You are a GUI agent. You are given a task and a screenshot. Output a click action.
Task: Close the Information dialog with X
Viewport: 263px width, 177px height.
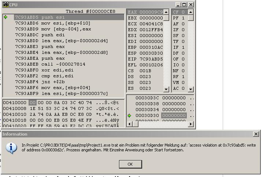pos(256,134)
